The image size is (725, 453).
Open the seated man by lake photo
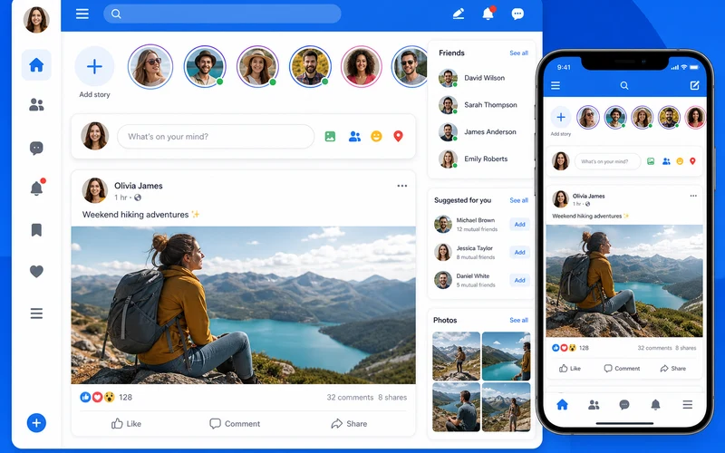pyautogui.click(x=457, y=407)
